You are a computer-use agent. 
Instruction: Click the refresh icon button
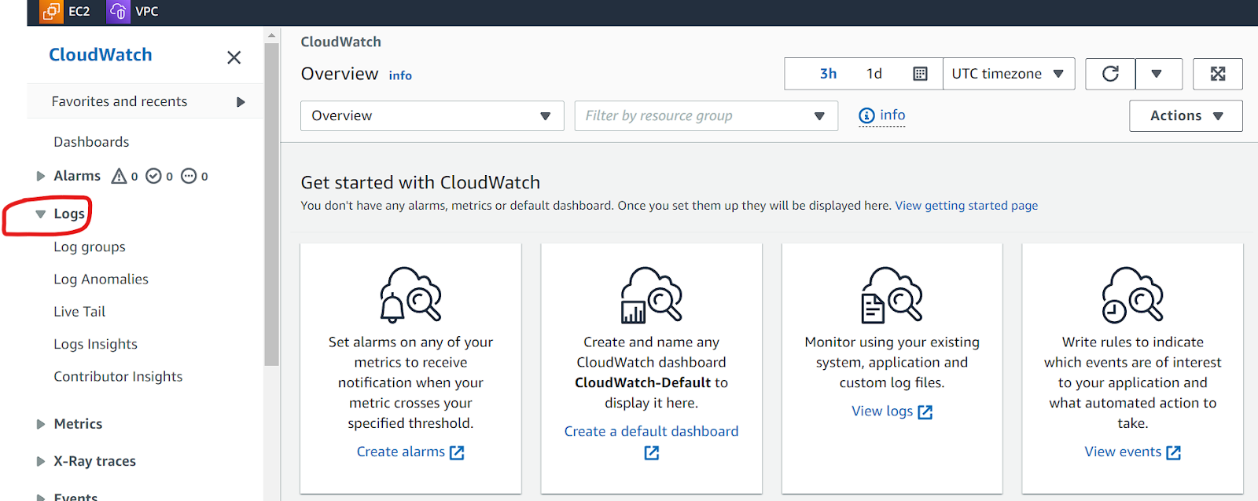(1110, 74)
